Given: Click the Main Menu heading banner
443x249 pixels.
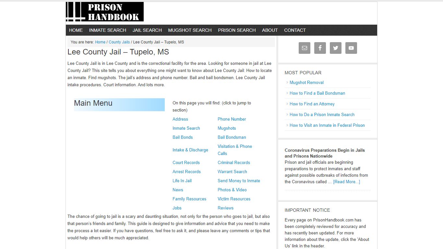Looking at the screenshot, I should [119, 105].
